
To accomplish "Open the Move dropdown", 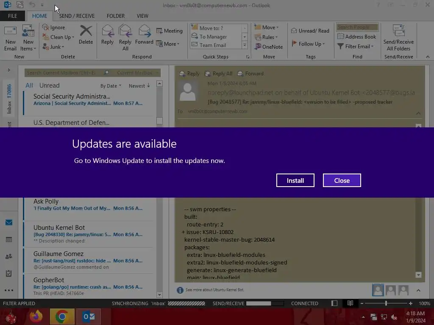I will click(x=267, y=28).
